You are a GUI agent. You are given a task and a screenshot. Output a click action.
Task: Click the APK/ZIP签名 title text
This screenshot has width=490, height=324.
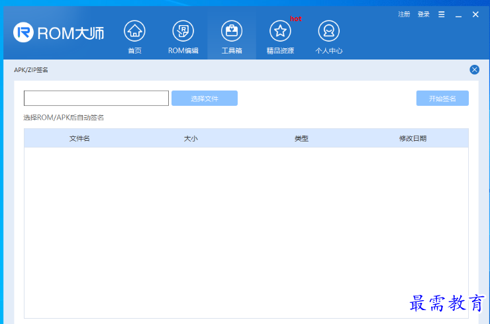point(31,70)
